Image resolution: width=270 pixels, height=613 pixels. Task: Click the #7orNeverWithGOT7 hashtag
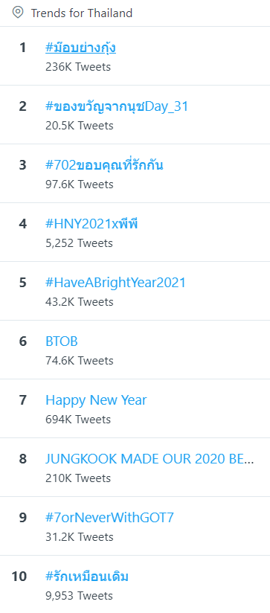click(109, 518)
